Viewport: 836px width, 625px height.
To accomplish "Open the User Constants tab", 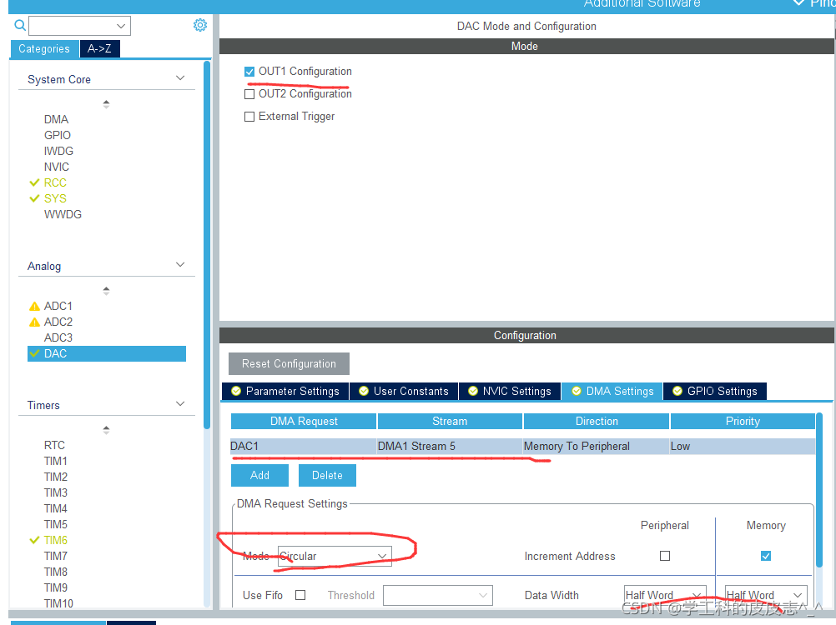I will 404,392.
